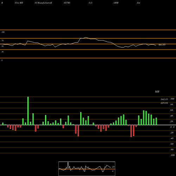Click the -80 label on MR scale

pyautogui.click(x=172, y=150)
